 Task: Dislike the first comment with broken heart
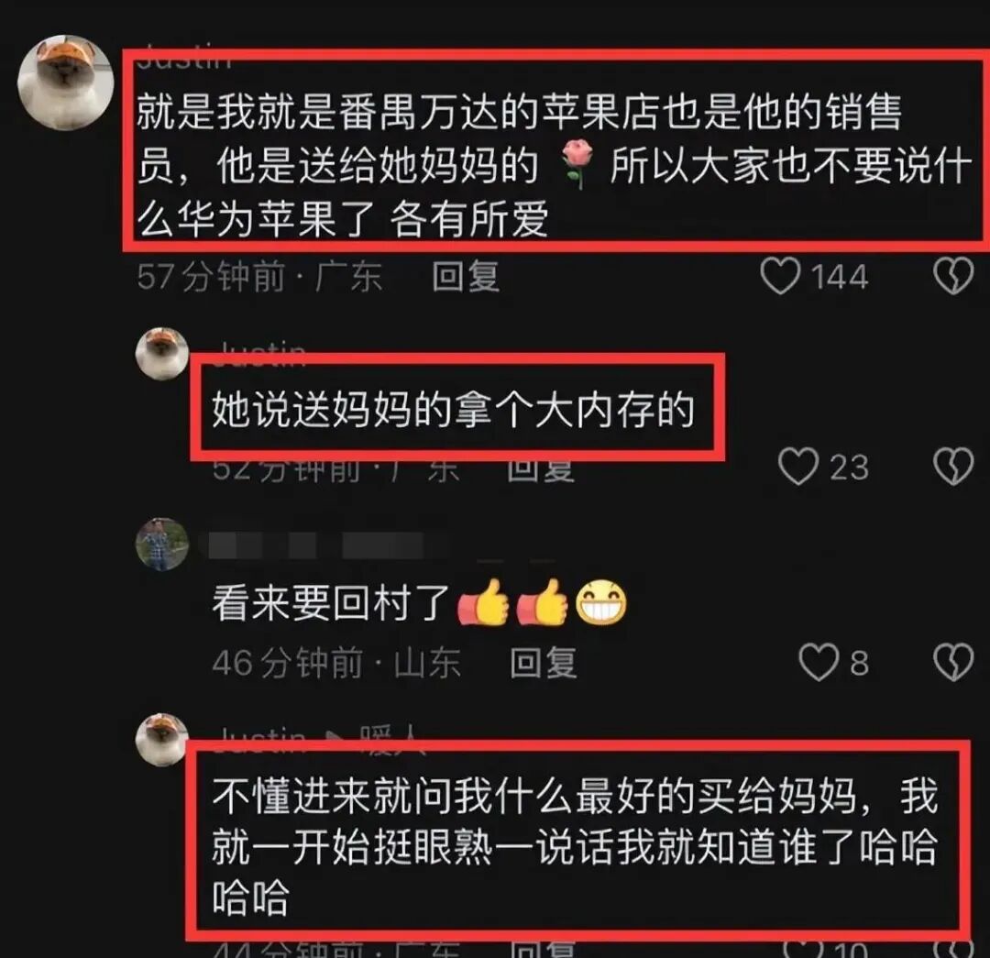[x=953, y=276]
